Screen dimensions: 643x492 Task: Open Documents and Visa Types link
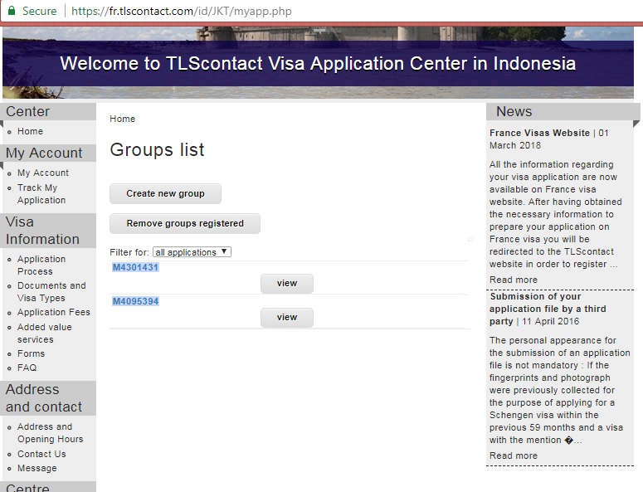pos(51,291)
